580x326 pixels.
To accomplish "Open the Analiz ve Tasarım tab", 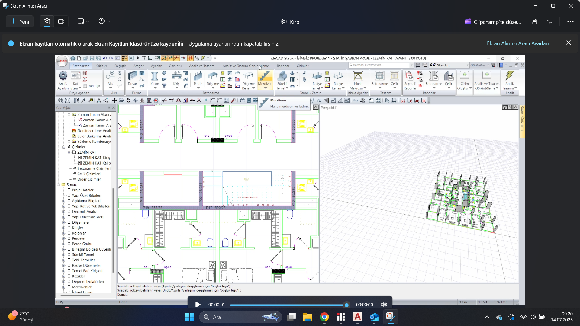I will [201, 66].
